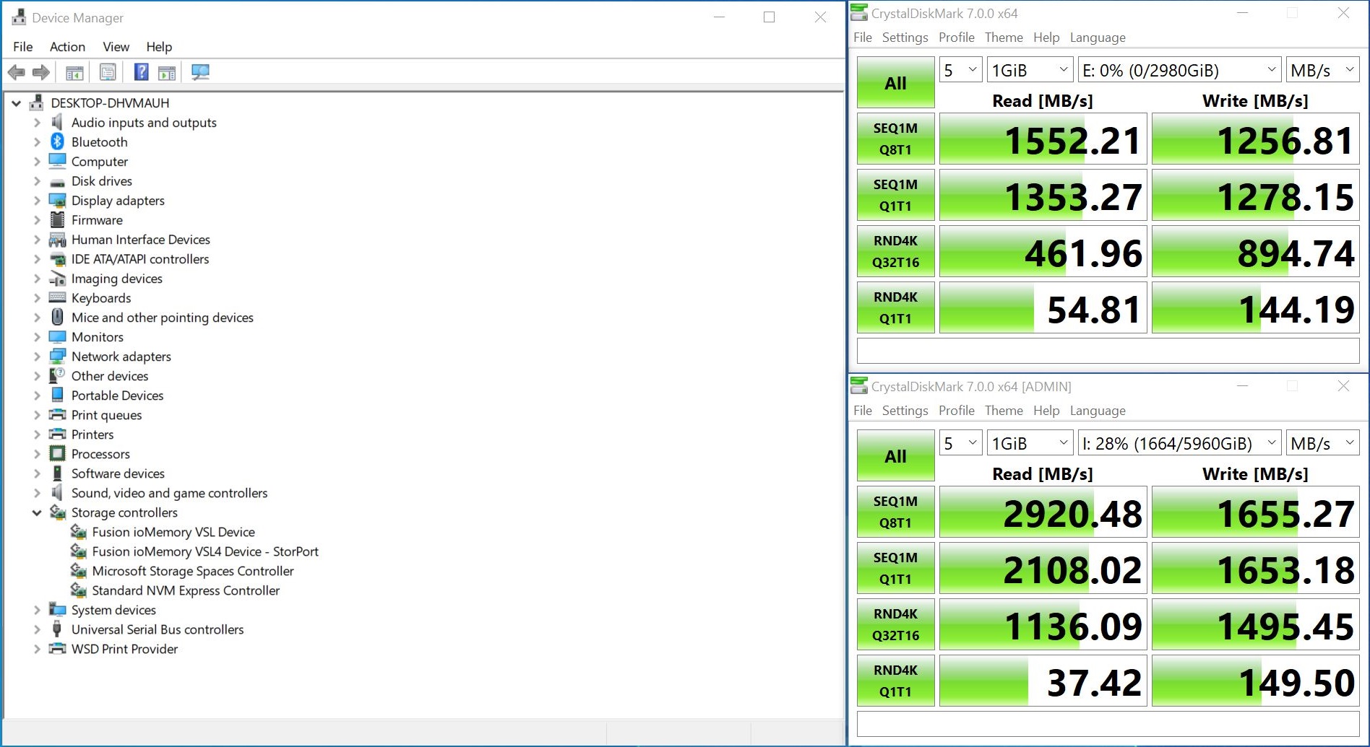Open the Profile menu in the ADMIN CrystalDiskMark window
Screen dimensions: 1370x747
956,411
